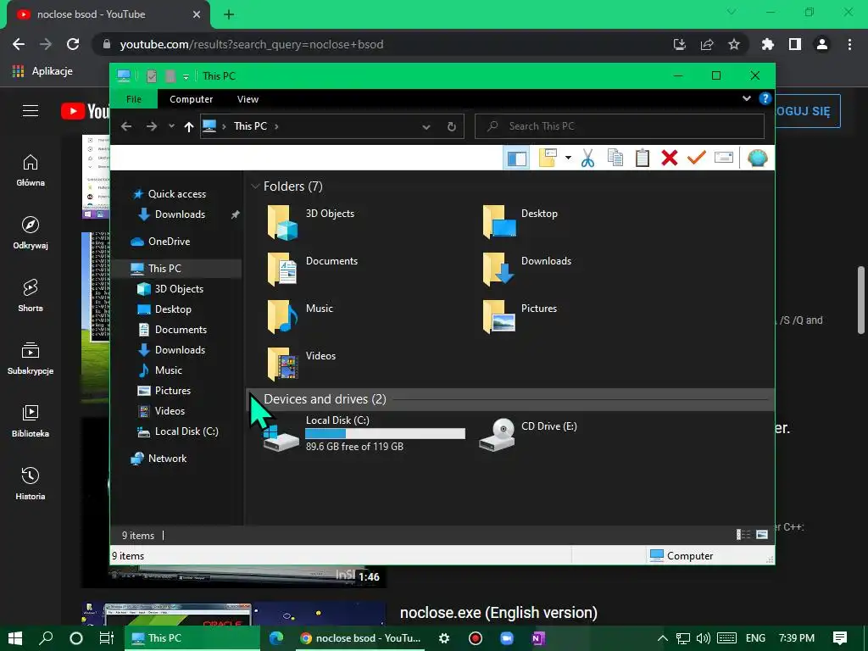The width and height of the screenshot is (868, 651).
Task: Open Microsoft Edge from taskbar
Action: (276, 638)
